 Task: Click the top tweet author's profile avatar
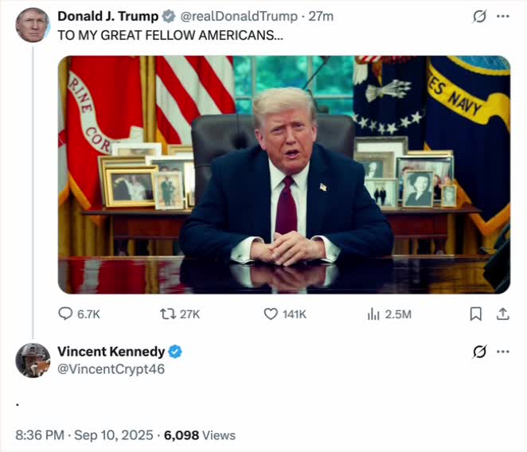point(33,25)
